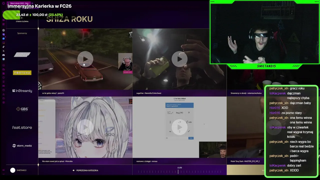Open the storm_media sponsor logo

point(22,145)
